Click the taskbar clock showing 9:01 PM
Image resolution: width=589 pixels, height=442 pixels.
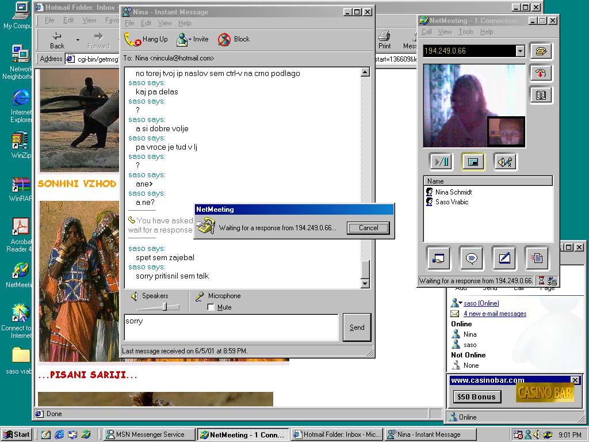pos(570,435)
